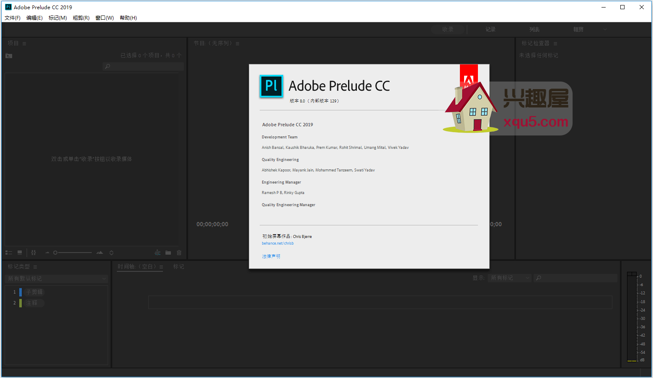
Task: Select the 时间轴:(空白) tab
Action: [137, 267]
